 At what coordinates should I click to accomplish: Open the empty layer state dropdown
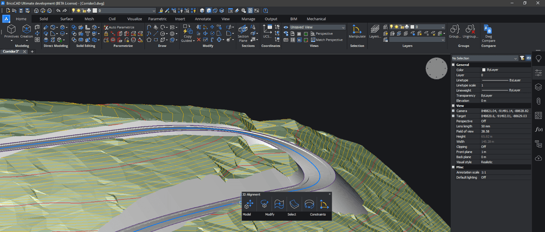point(417,40)
